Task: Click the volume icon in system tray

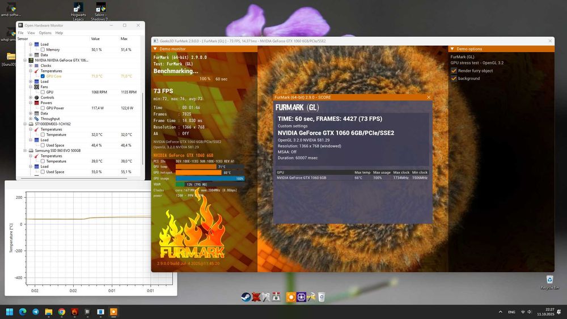Action: pyautogui.click(x=530, y=312)
